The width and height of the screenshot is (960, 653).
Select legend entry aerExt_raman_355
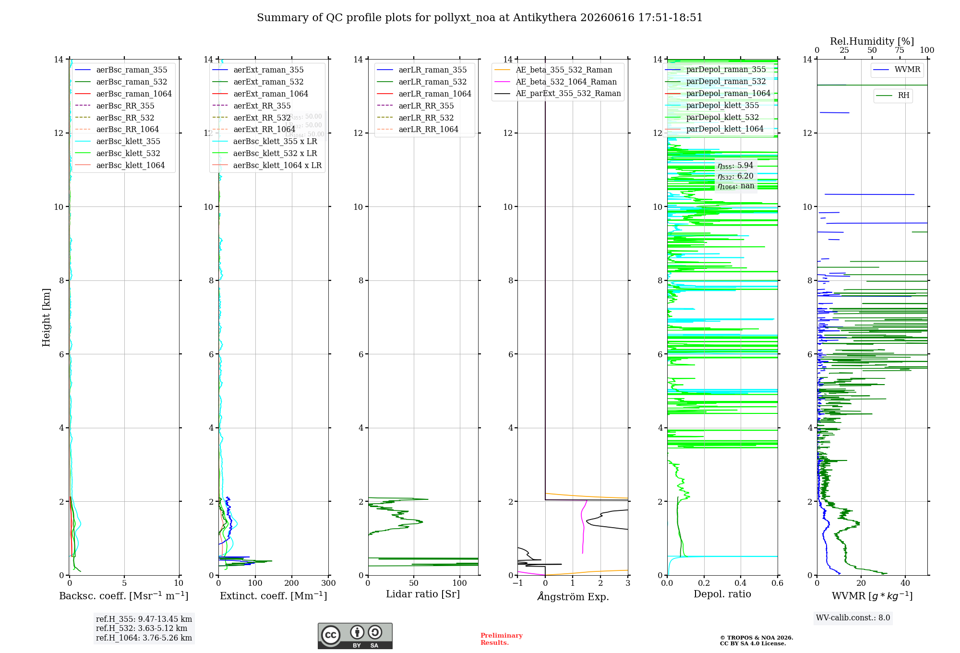click(x=258, y=70)
